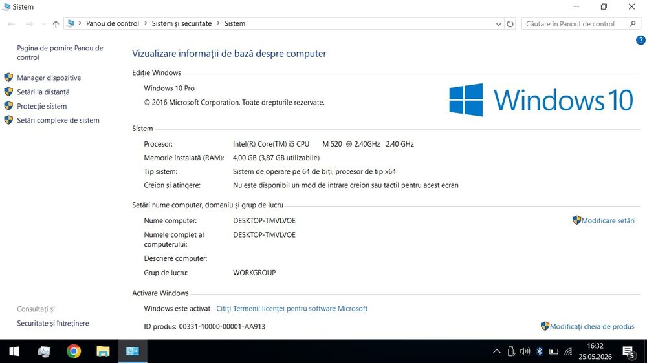
Task: Click the shield icon beside Modificare setări
Action: (x=577, y=220)
